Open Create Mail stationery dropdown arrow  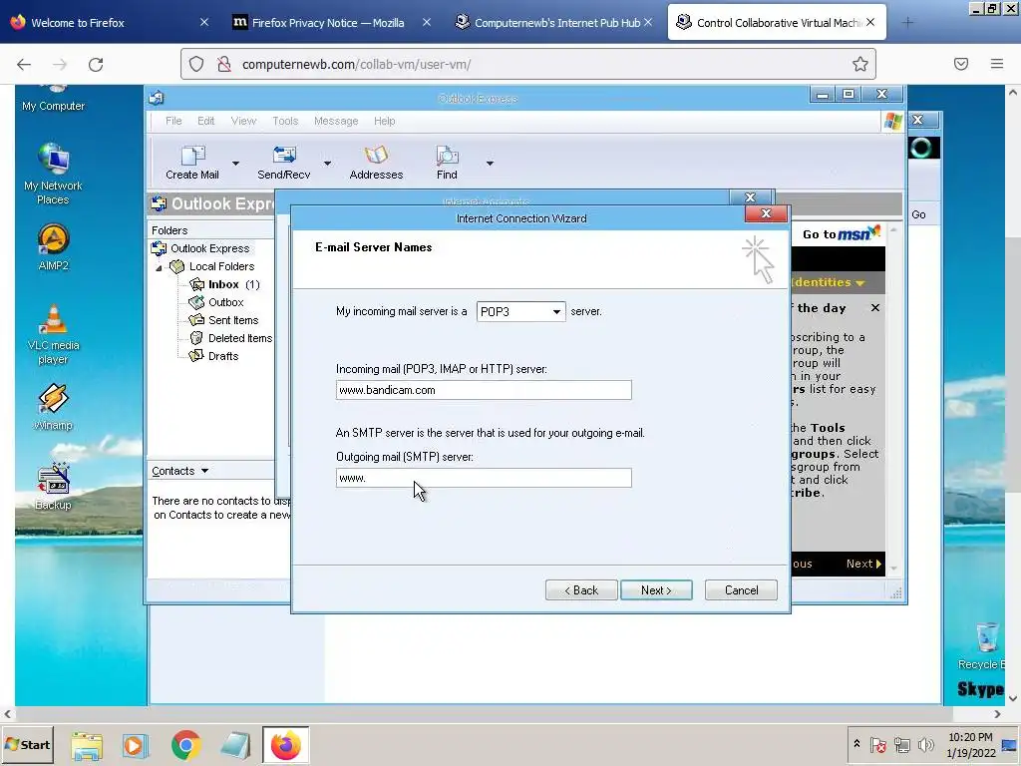point(235,163)
